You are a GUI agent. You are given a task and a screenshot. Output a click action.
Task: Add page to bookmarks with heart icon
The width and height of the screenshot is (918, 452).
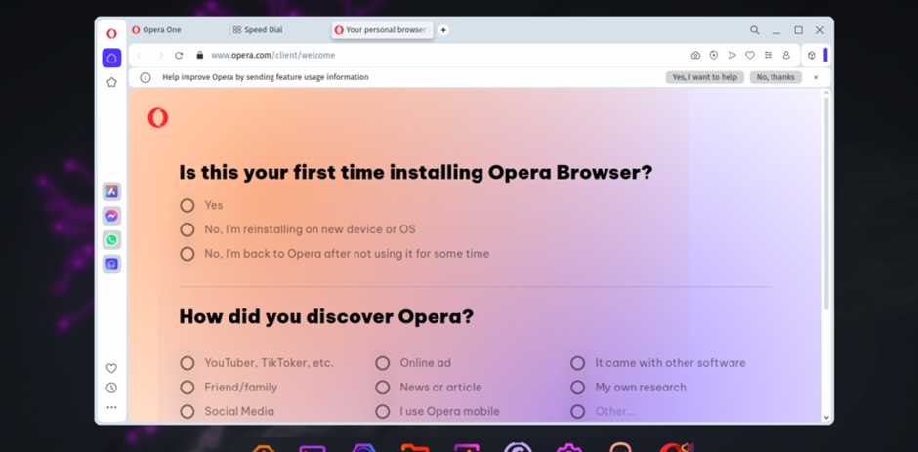coord(750,55)
